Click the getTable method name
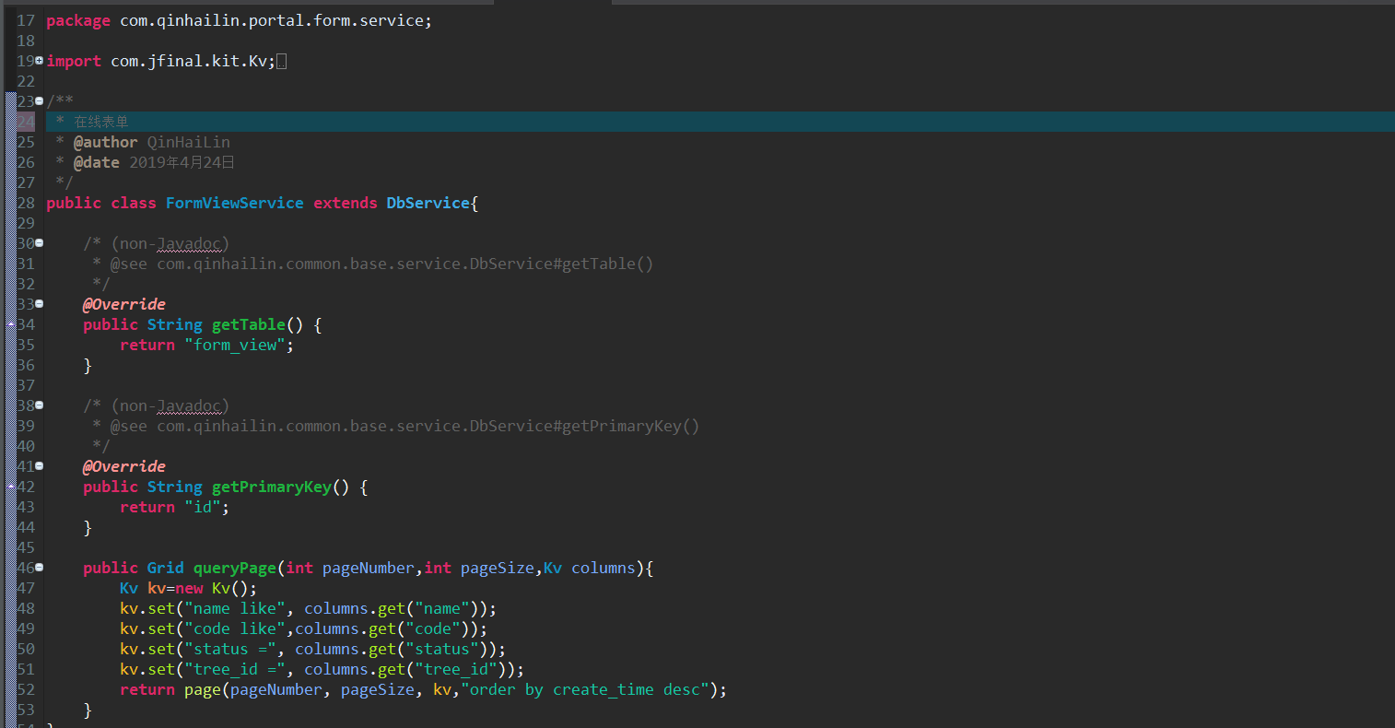The width and height of the screenshot is (1395, 728). (x=248, y=324)
